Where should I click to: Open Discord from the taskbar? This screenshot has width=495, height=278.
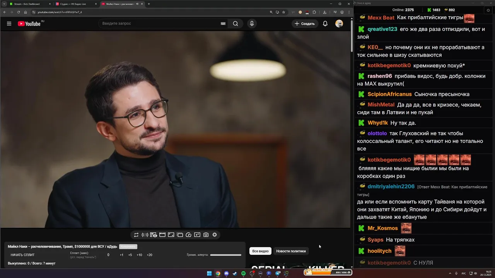(226, 273)
